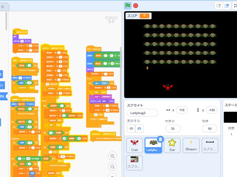
Task: Edit the y position value -156
Action: click(x=211, y=110)
